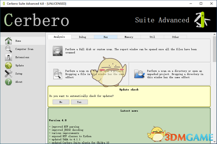Start the full disk scan icon

point(58,51)
